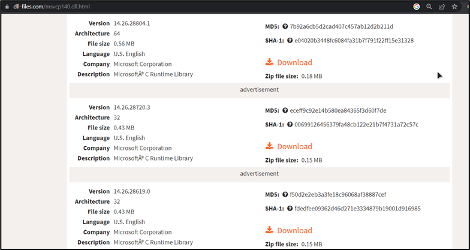Click the SHA-1 hash value starting with fdedfee0
This screenshot has width=470, height=250.
pyautogui.click(x=357, y=209)
